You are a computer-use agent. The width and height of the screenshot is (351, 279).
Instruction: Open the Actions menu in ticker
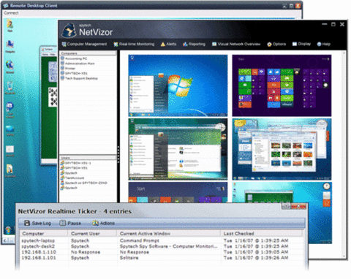103,223
